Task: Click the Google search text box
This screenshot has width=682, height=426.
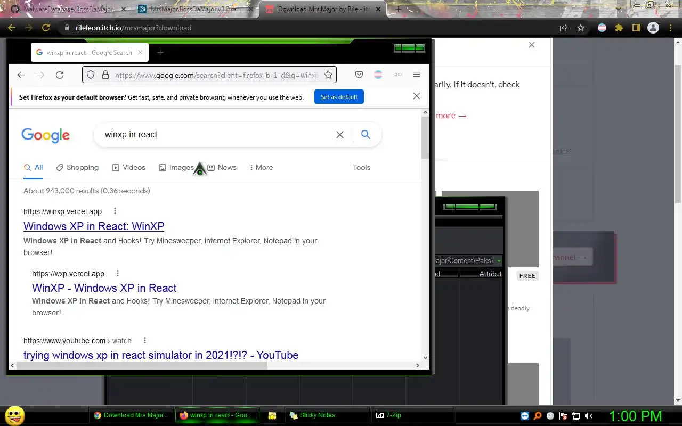Action: pos(218,135)
